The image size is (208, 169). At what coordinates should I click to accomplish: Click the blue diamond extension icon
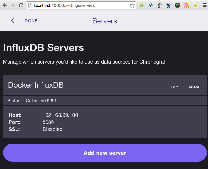coord(151,5)
